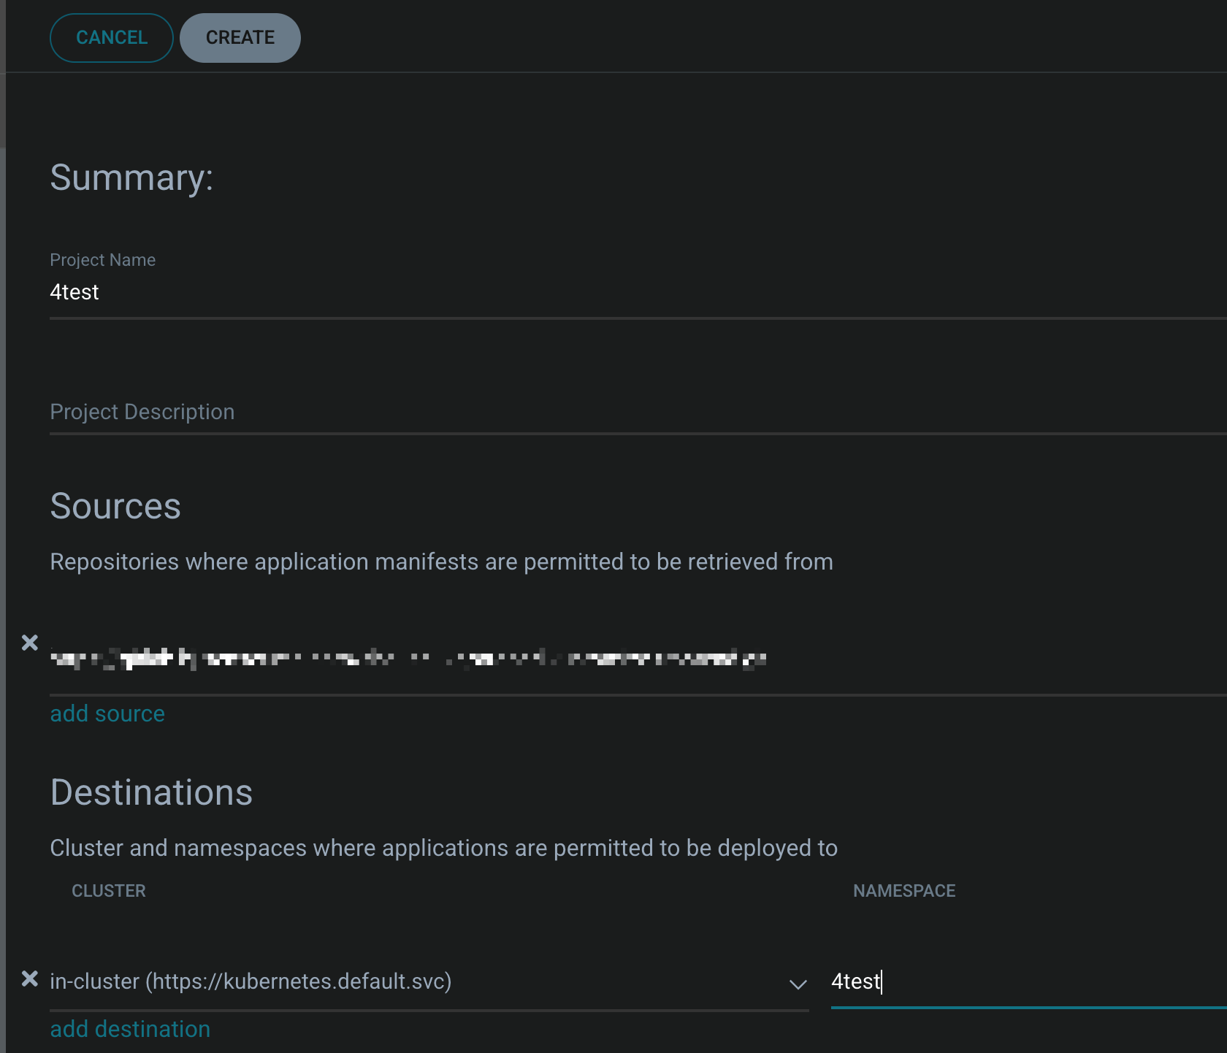Click the Destinations cluster and namespaces description
Viewport: 1227px width, 1053px height.
(443, 848)
